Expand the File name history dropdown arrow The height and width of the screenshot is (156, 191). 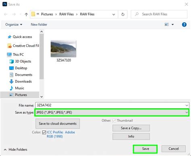click(x=187, y=105)
